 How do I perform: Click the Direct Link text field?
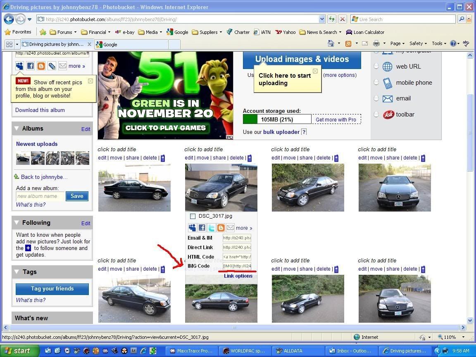[237, 248]
